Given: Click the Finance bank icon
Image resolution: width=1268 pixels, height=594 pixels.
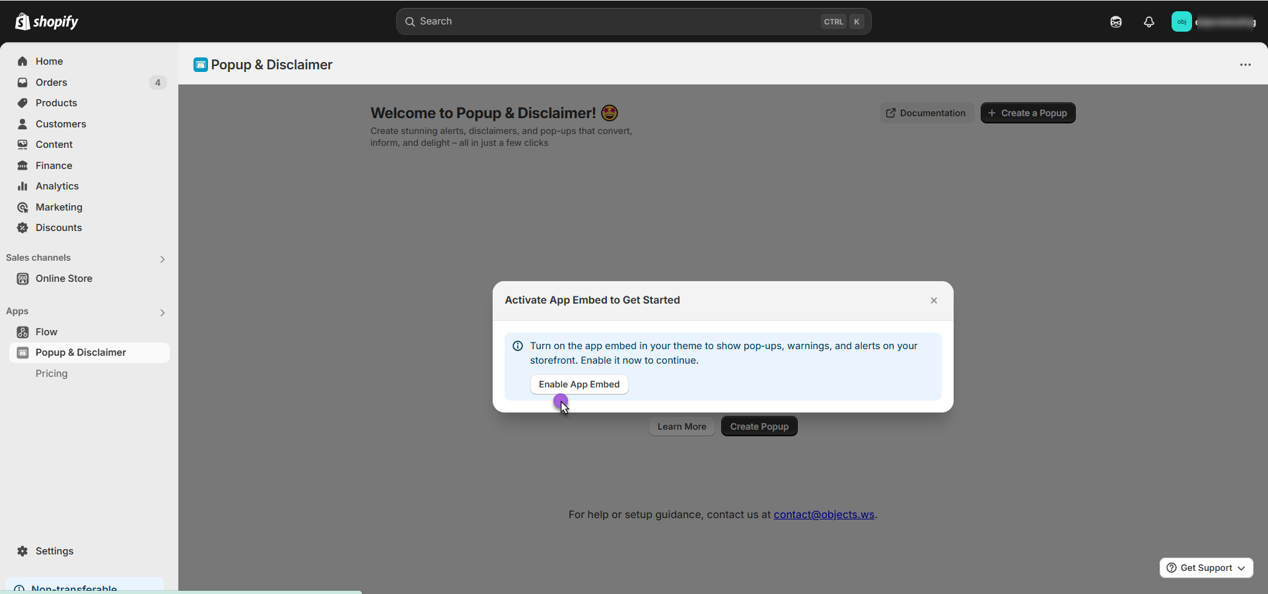Looking at the screenshot, I should (22, 166).
